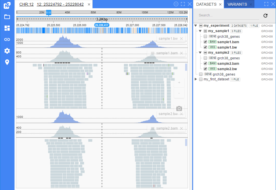Uncheck the sample2.bw file
276x190 pixels.
(x=205, y=69)
